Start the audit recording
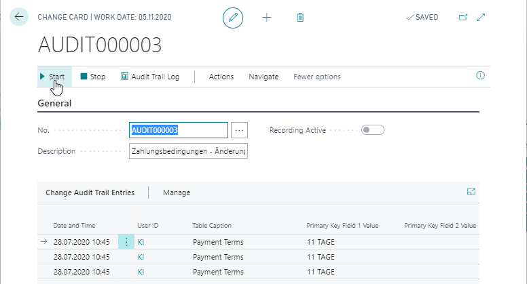This screenshot has width=527, height=284. pos(53,77)
